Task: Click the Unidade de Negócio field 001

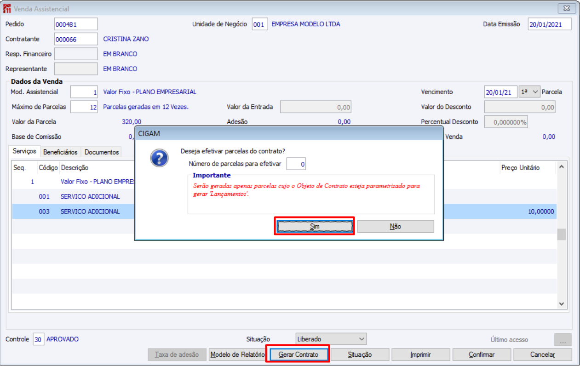Action: pos(260,24)
